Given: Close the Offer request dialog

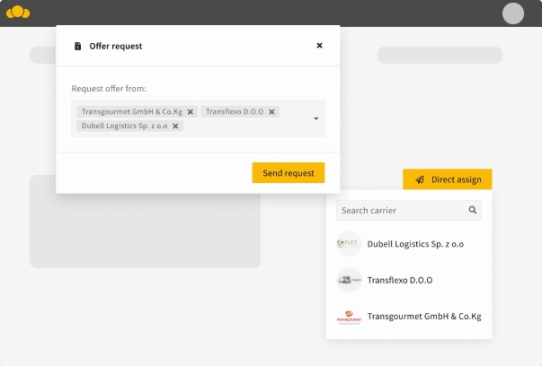Looking at the screenshot, I should [319, 46].
